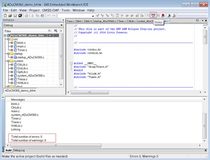This screenshot has height=160, width=210.
Task: Collapse the #ifdef __GNUC__ code fold
Action: (x=71, y=63)
